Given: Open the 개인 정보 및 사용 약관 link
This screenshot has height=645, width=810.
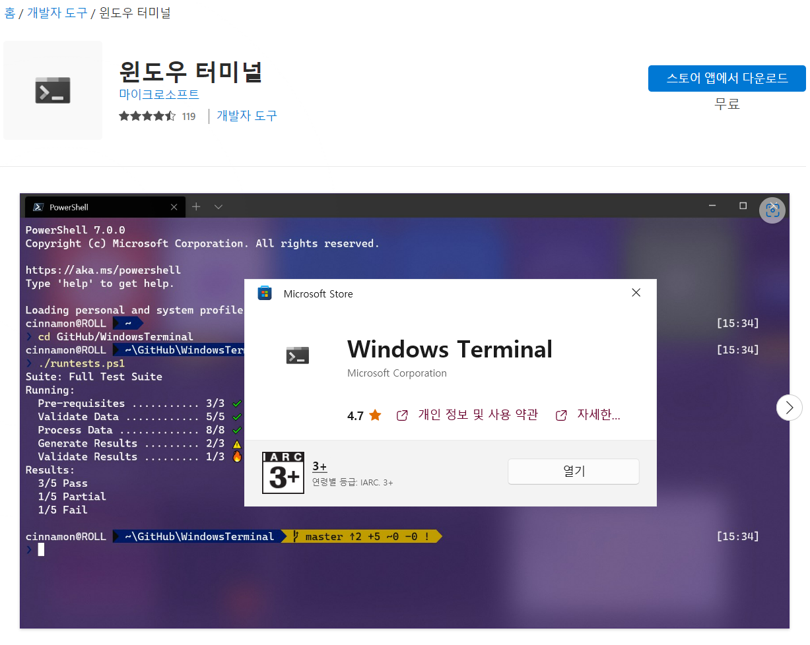Looking at the screenshot, I should 467,415.
